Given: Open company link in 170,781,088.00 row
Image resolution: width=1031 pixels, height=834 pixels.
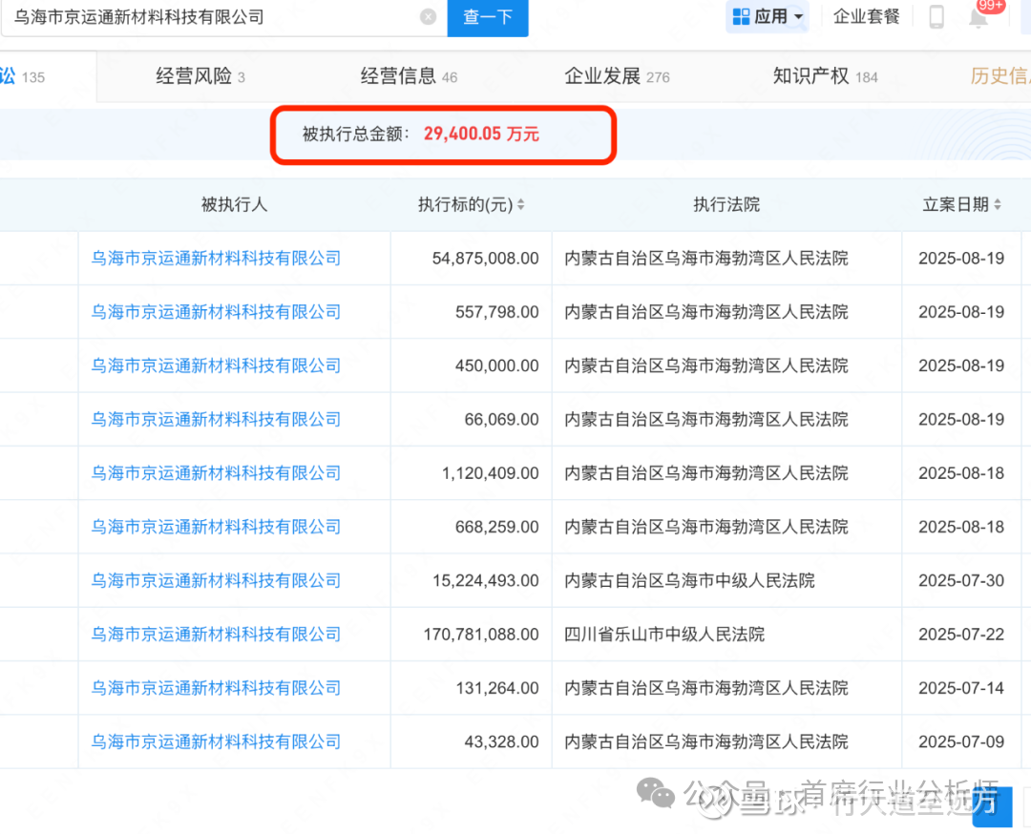Looking at the screenshot, I should 216,635.
